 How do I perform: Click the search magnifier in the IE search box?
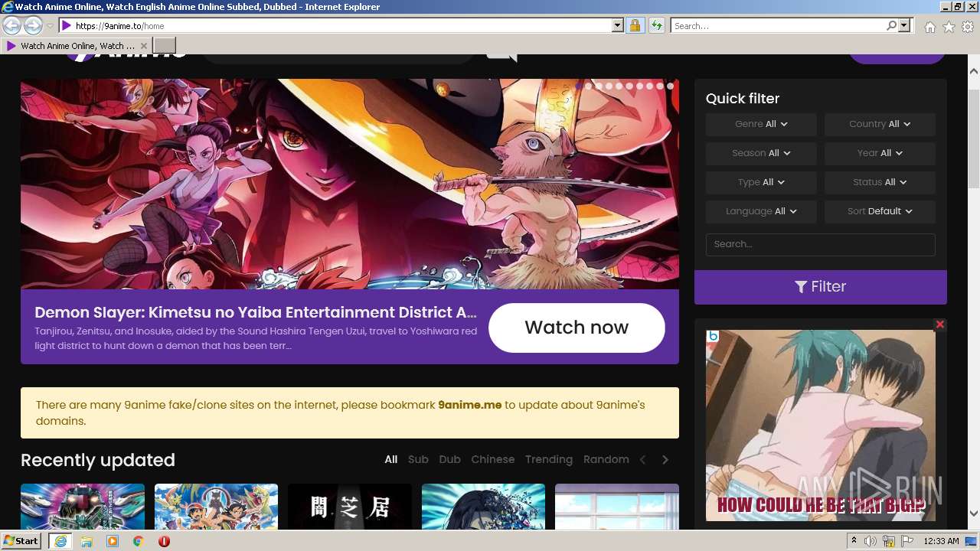tap(891, 25)
